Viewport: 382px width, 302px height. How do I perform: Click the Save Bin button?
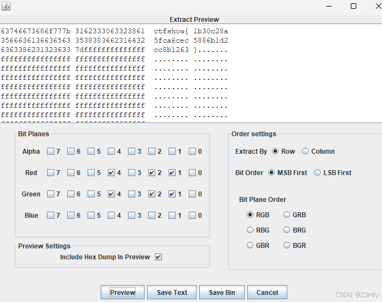222,292
